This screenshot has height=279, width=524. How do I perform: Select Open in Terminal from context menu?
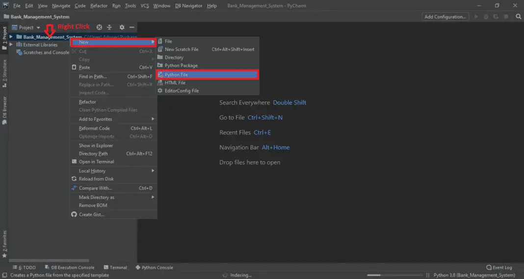coord(96,161)
